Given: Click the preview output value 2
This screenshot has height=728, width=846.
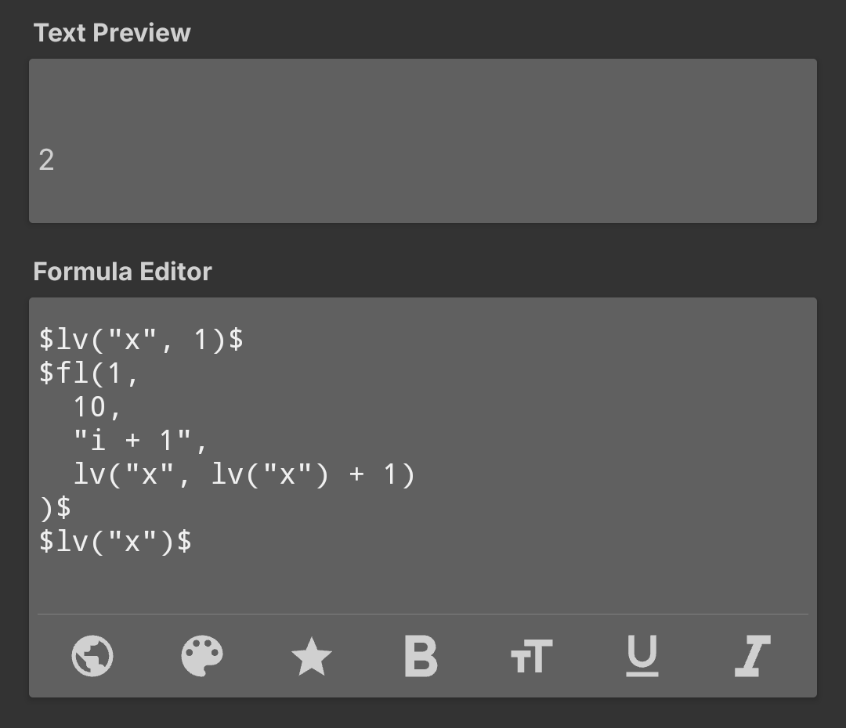Looking at the screenshot, I should [47, 160].
